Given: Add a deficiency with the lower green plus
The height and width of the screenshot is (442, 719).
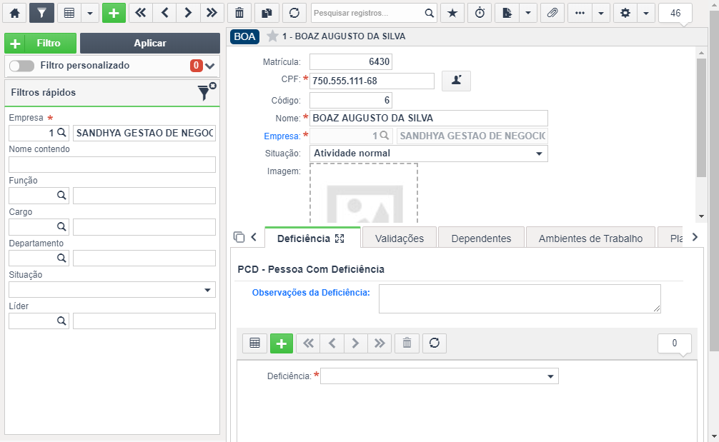Looking at the screenshot, I should click(x=282, y=343).
